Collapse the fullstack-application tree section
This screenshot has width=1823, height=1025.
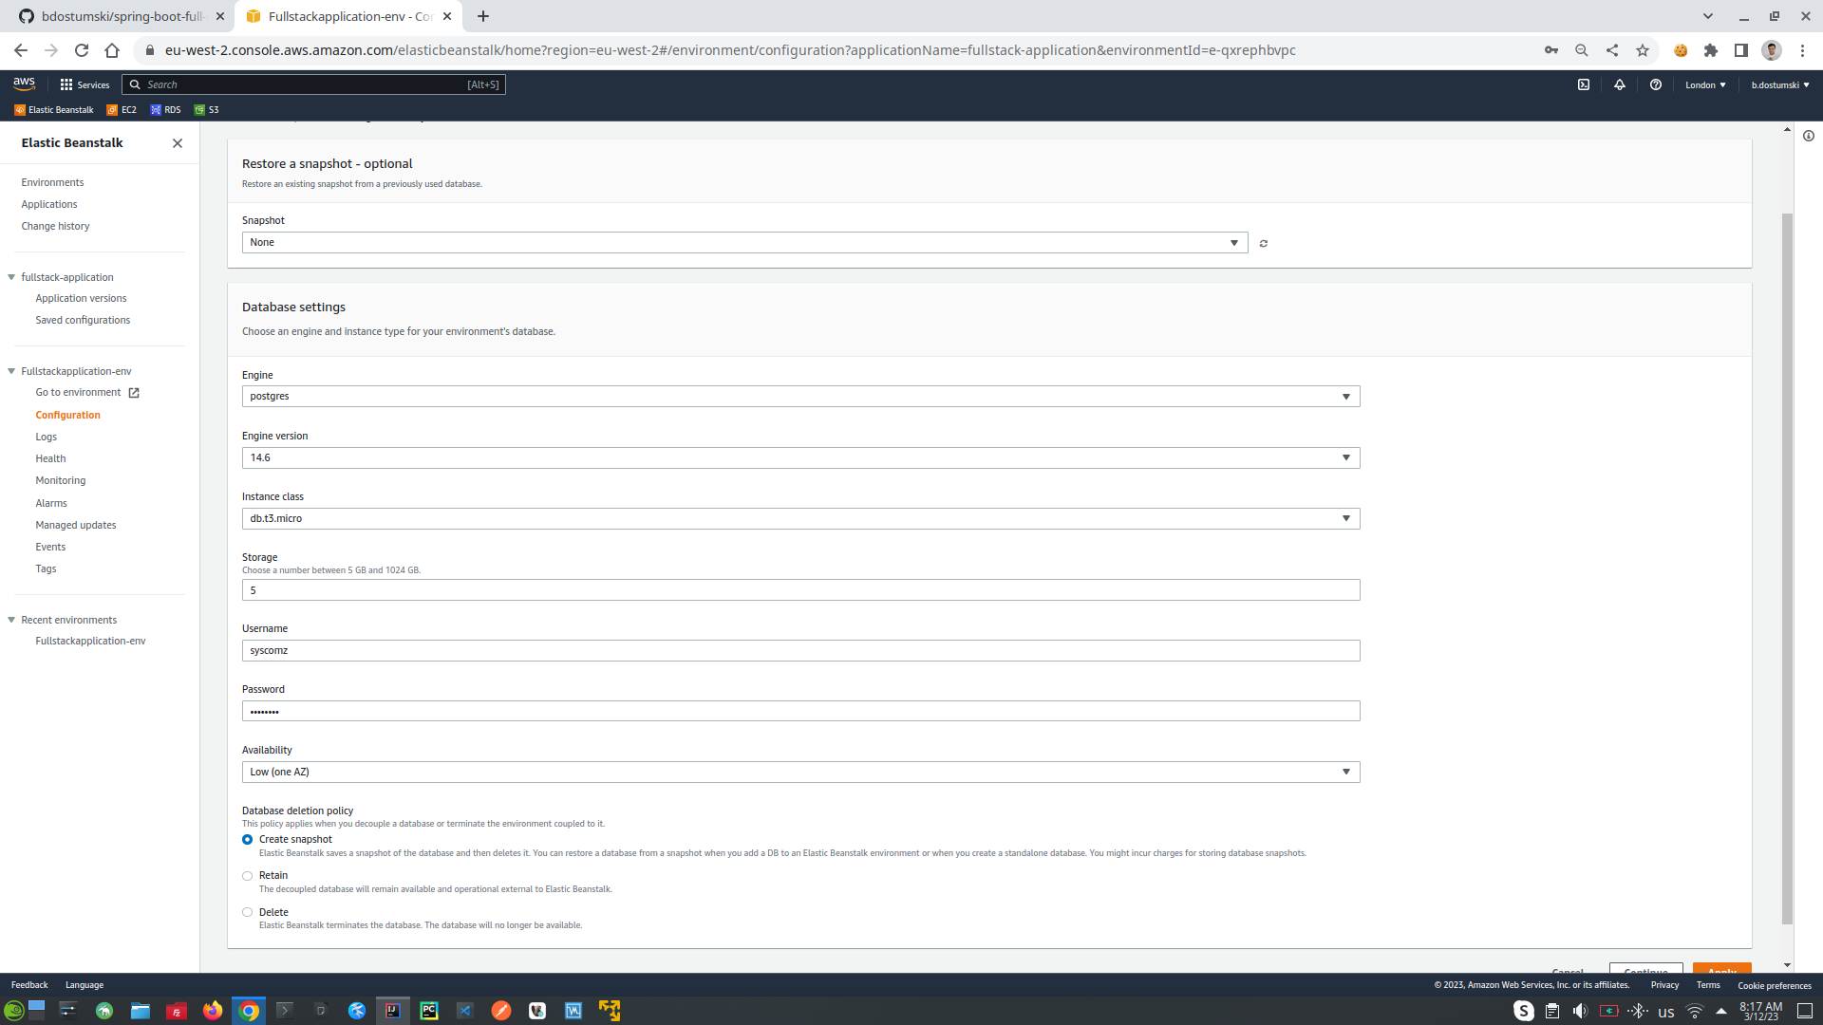pos(11,277)
